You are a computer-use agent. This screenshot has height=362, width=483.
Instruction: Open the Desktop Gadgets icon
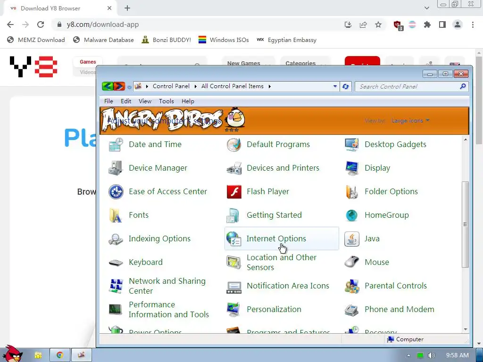point(352,144)
